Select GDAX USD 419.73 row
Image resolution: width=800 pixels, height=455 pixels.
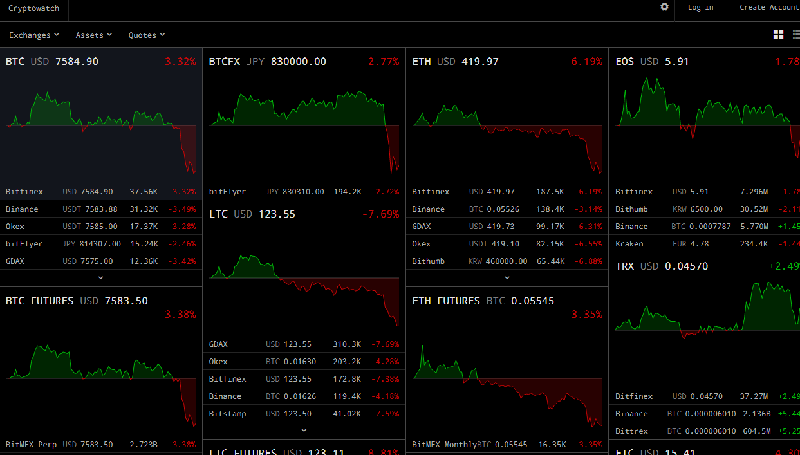pos(507,227)
